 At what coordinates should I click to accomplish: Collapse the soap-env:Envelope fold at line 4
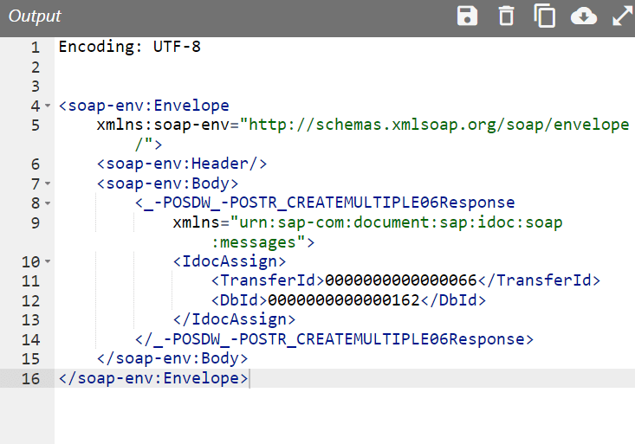pyautogui.click(x=47, y=106)
